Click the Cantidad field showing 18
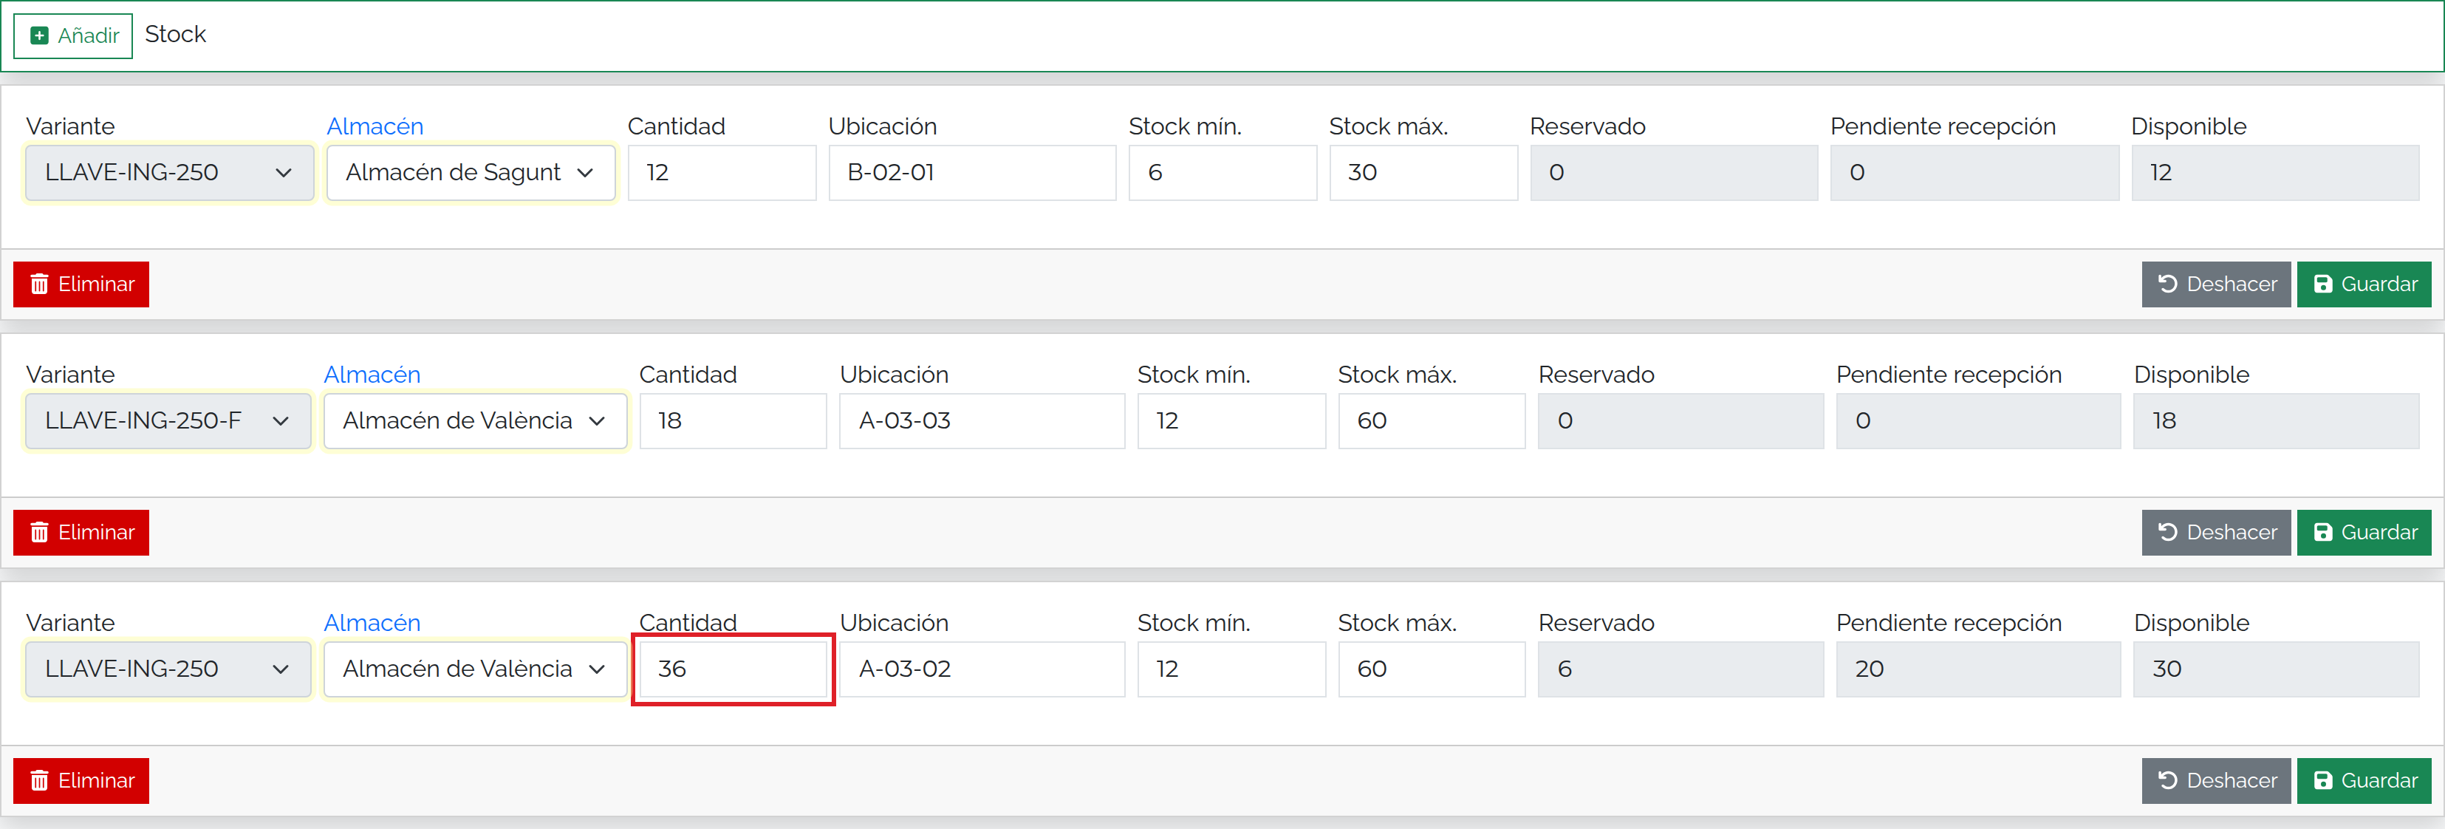 733,420
